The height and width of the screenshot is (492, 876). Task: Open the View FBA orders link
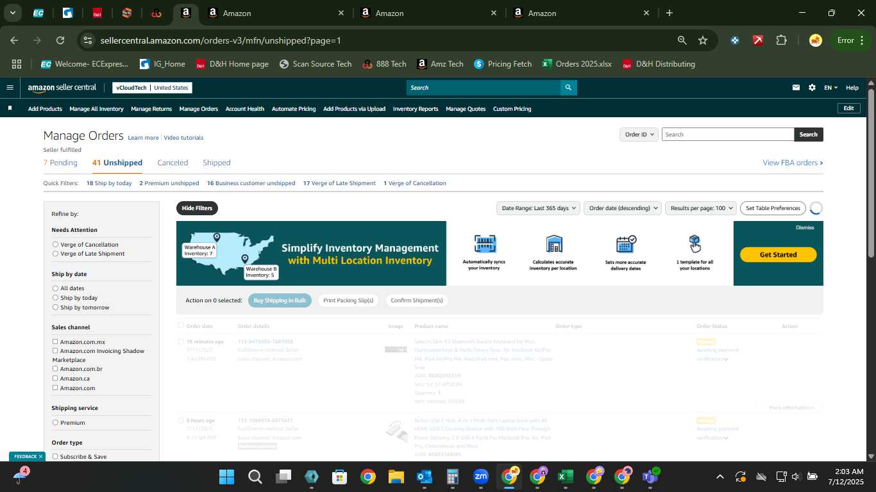pyautogui.click(x=793, y=163)
